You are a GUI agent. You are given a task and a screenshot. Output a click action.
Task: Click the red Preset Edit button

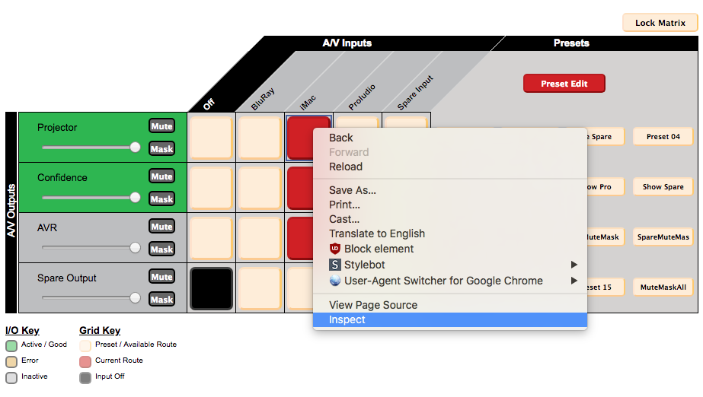(x=564, y=84)
